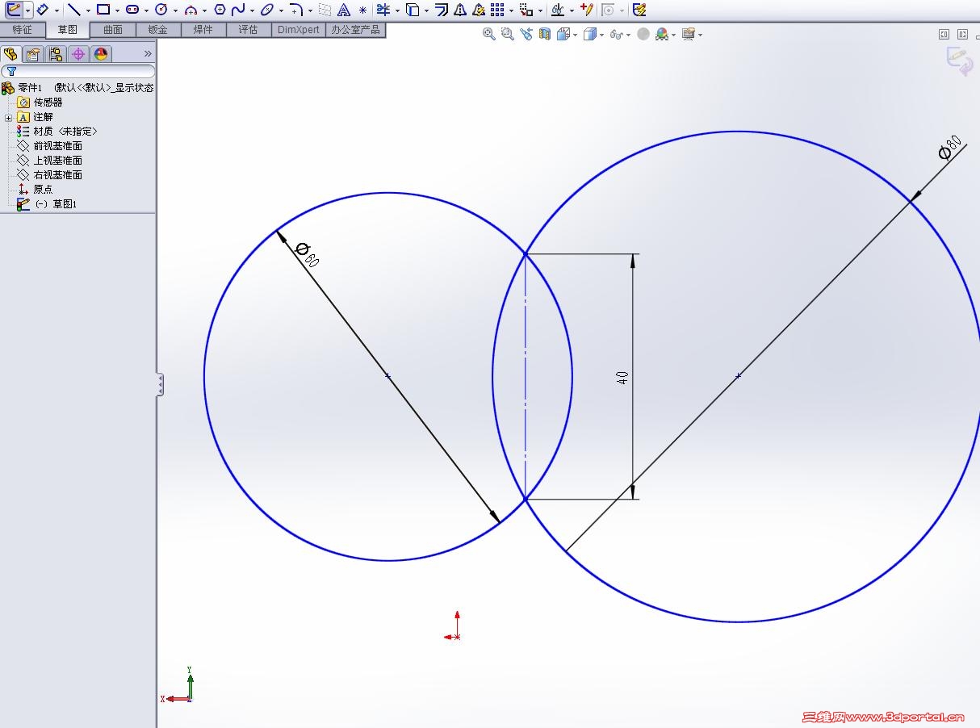Open the ConfigurationManager panel tab
Image resolution: width=980 pixels, height=728 pixels.
pos(56,54)
